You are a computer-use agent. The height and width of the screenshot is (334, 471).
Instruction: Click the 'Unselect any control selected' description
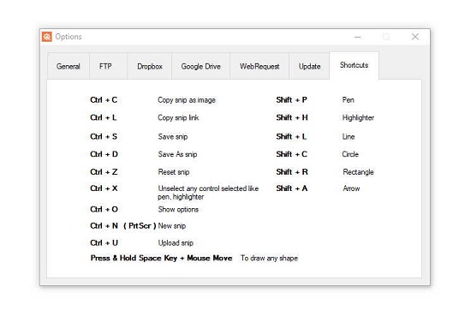(208, 193)
